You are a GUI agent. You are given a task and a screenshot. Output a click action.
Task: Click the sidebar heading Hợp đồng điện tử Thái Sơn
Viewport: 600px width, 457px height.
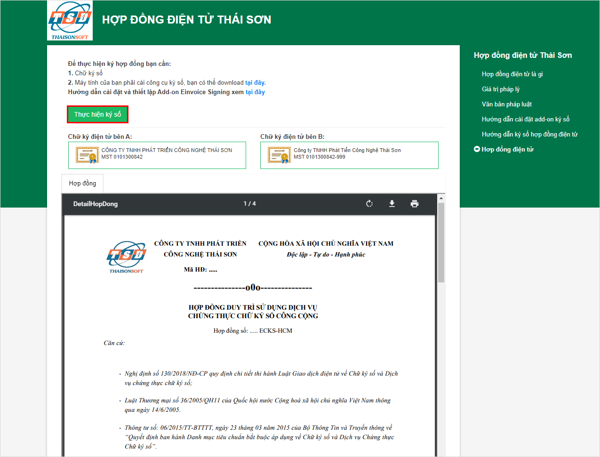(523, 55)
